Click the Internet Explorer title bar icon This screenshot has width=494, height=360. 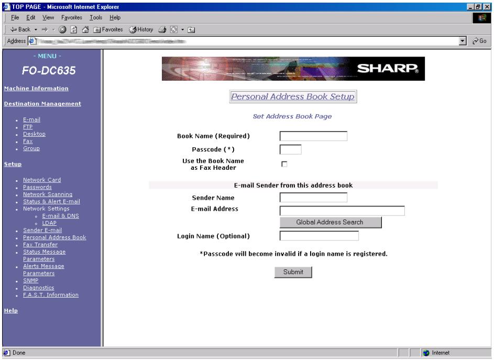coord(6,7)
